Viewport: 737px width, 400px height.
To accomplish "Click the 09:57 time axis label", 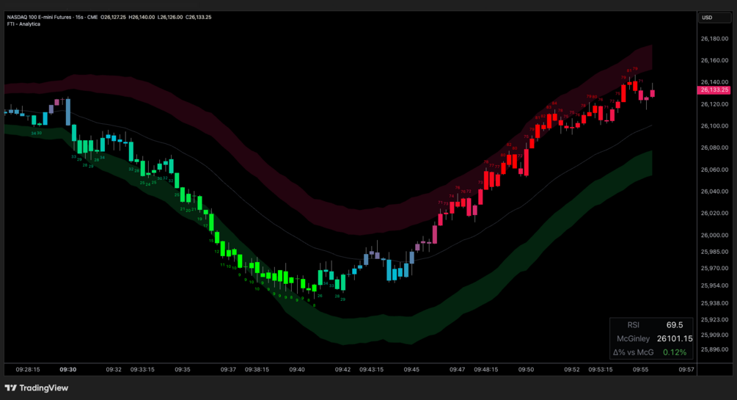I will [x=686, y=369].
